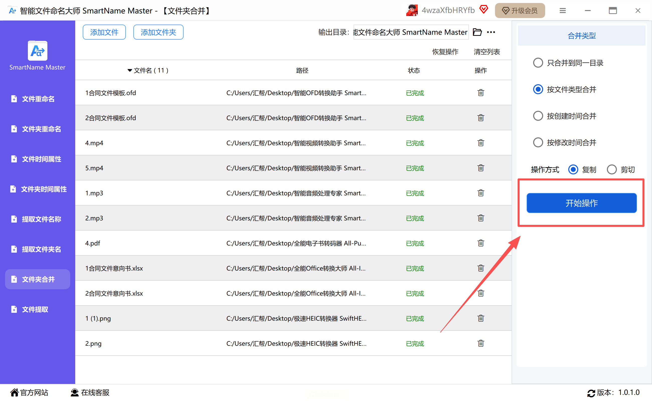Click the 开始操作 button
652x401 pixels.
point(582,203)
